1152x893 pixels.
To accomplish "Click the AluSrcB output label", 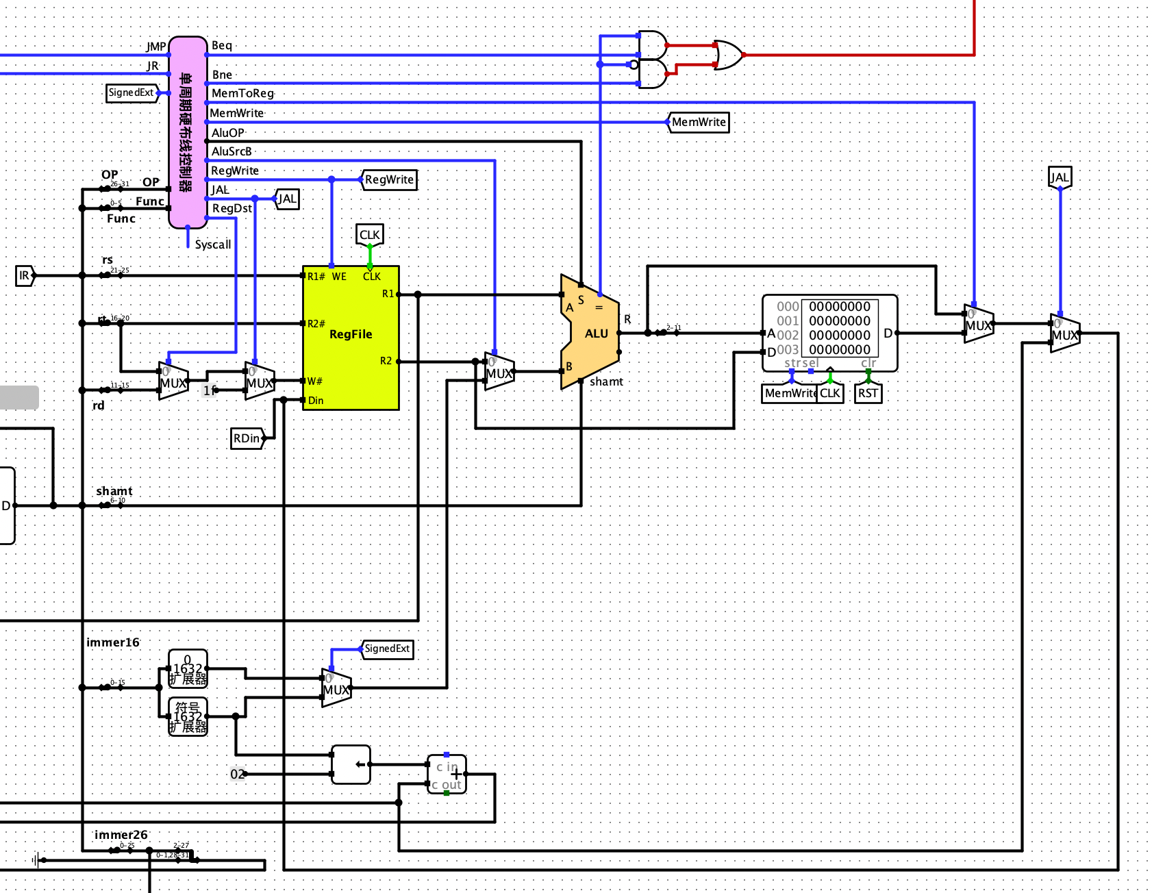I will [x=231, y=151].
